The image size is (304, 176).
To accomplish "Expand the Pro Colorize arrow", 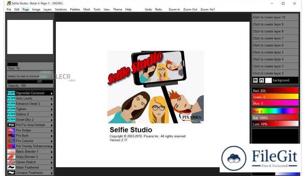I will [52, 141].
